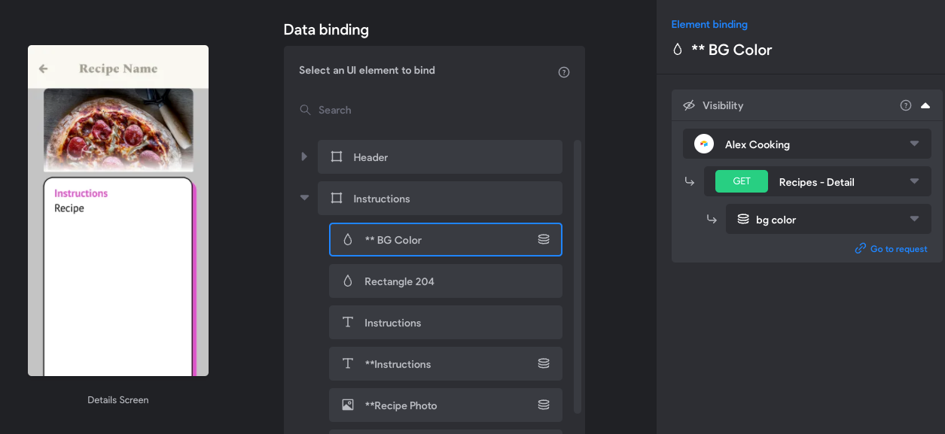Click the Data binding heading
This screenshot has height=434, width=945.
[x=326, y=30]
